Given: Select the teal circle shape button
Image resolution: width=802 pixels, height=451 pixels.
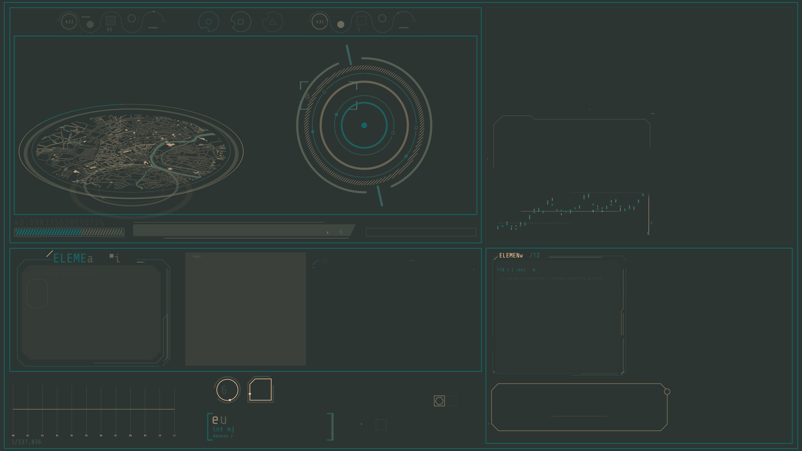Looking at the screenshot, I should tap(209, 22).
